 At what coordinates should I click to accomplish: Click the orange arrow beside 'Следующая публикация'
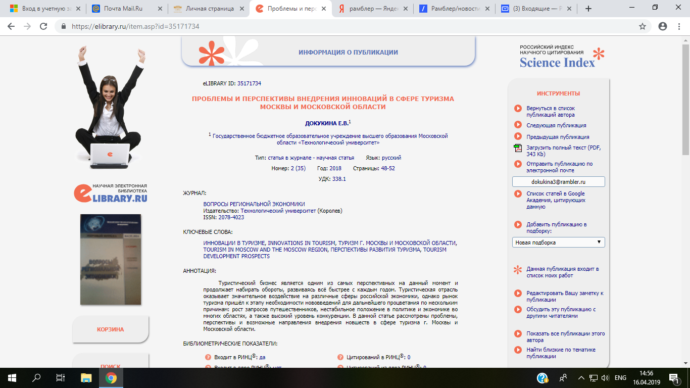[x=518, y=124]
